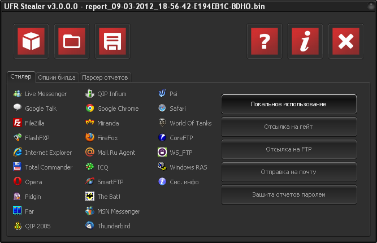This screenshot has height=243, width=377.
Task: Select the Отправка на почту button
Action: 289,172
